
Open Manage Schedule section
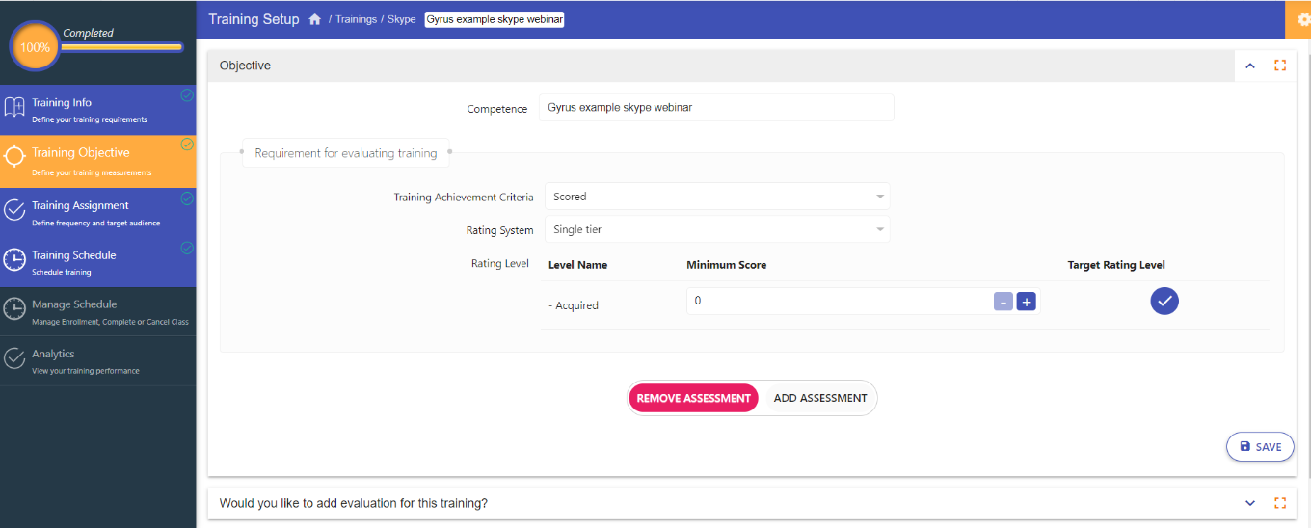click(x=98, y=311)
